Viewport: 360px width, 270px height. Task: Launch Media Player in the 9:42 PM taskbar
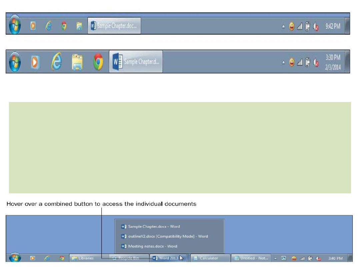coord(33,26)
